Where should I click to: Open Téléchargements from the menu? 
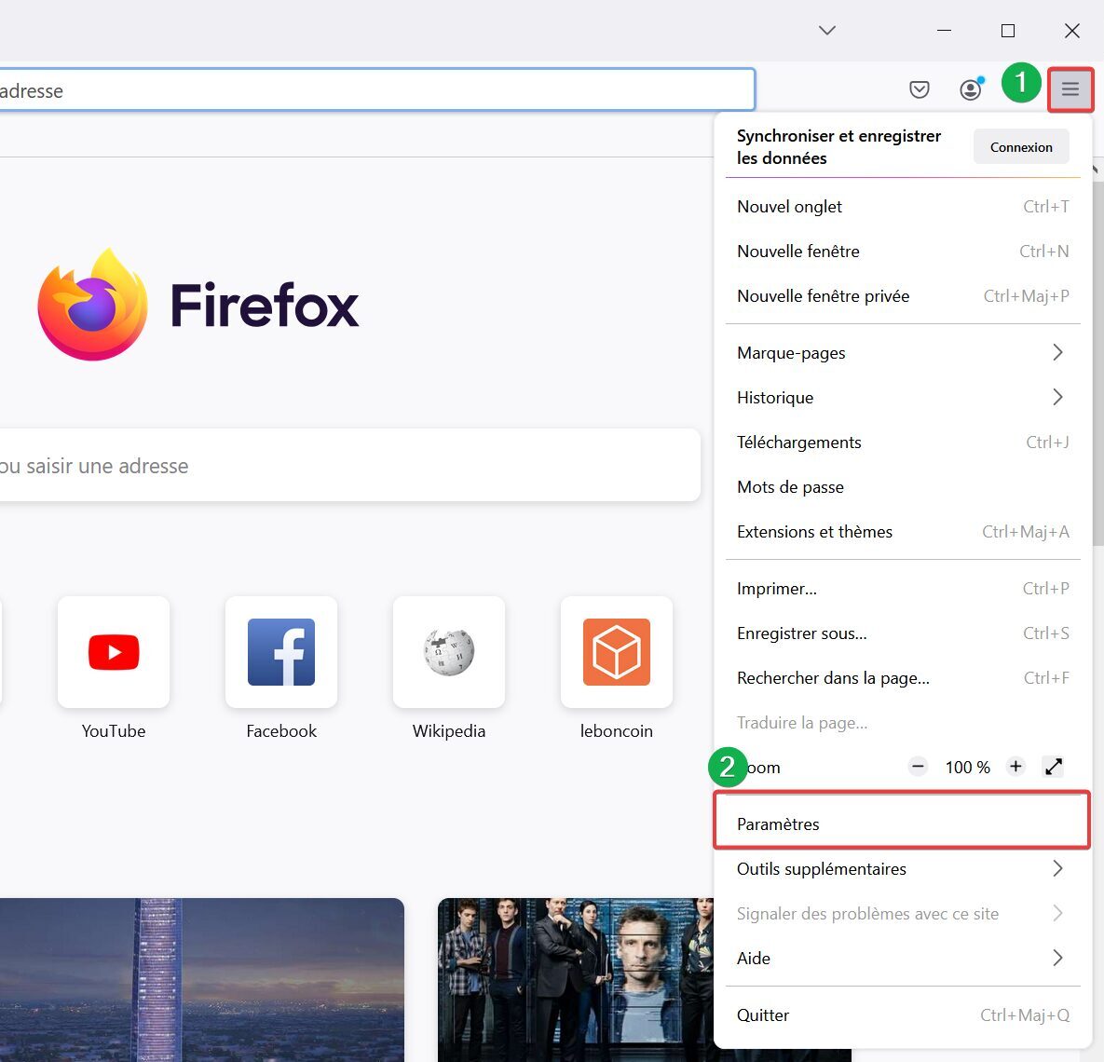[x=903, y=442]
